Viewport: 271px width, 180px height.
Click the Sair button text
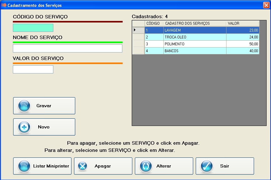tap(225, 166)
